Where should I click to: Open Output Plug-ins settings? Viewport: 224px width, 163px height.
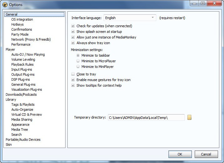(x=23, y=75)
